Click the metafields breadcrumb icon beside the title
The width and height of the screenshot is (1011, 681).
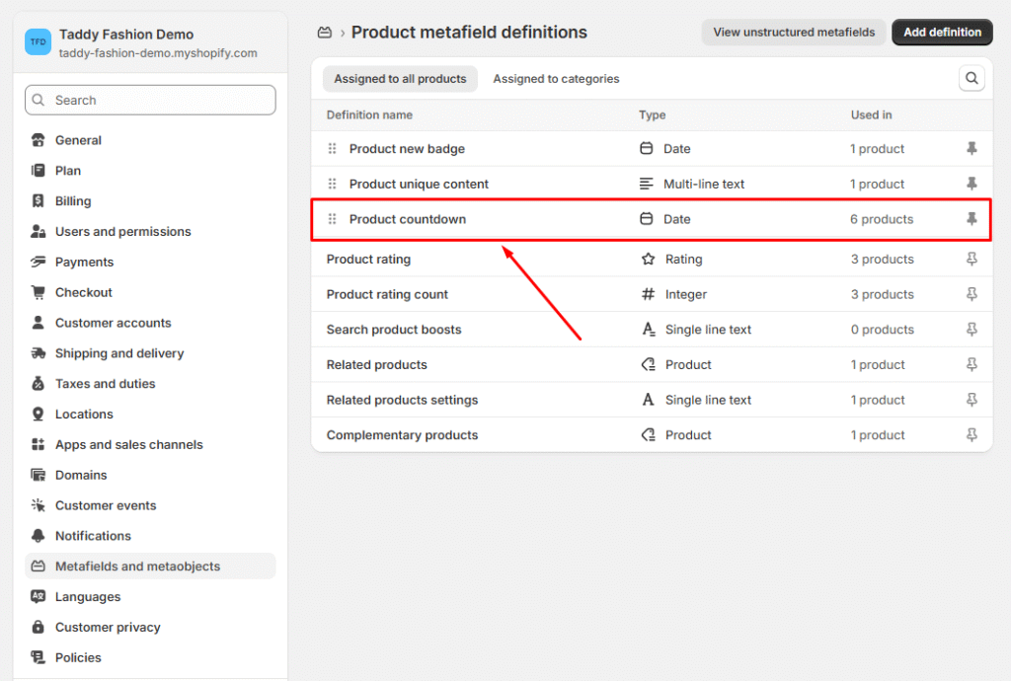pos(325,33)
